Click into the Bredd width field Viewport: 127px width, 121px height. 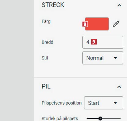103,42
